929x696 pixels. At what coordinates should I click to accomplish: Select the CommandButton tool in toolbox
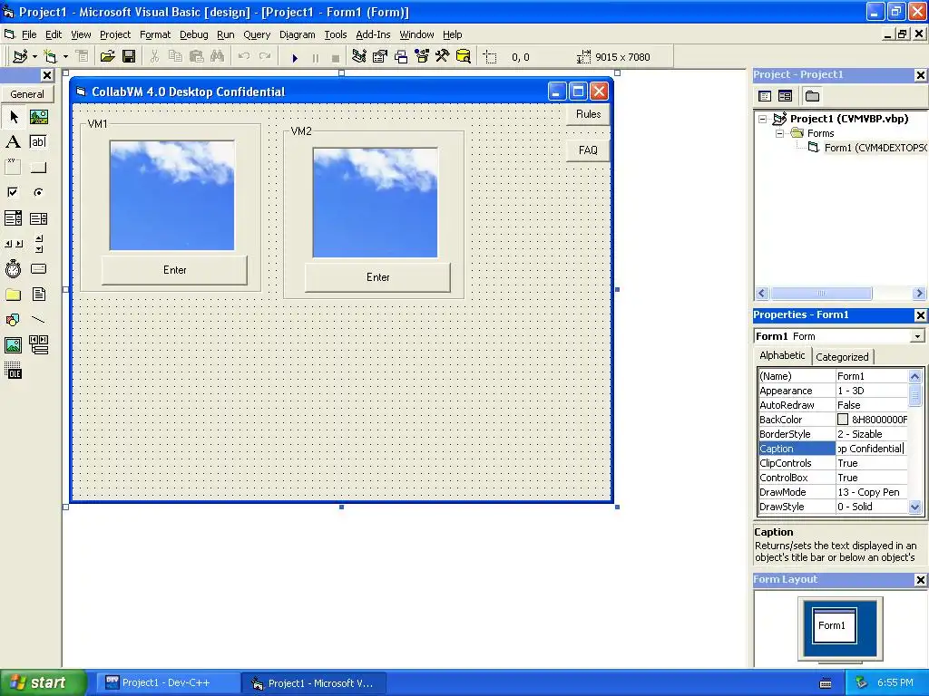38,168
